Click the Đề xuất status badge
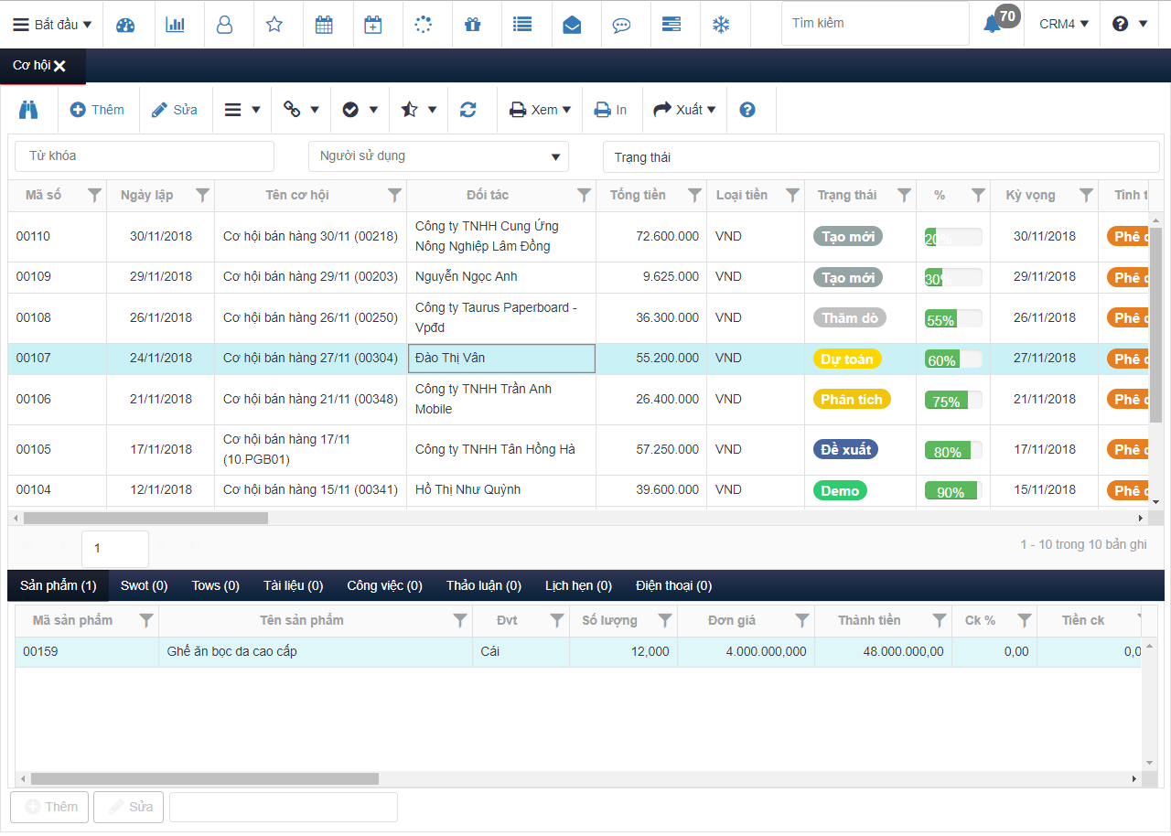Screen dimensions: 1171x836 (845, 450)
